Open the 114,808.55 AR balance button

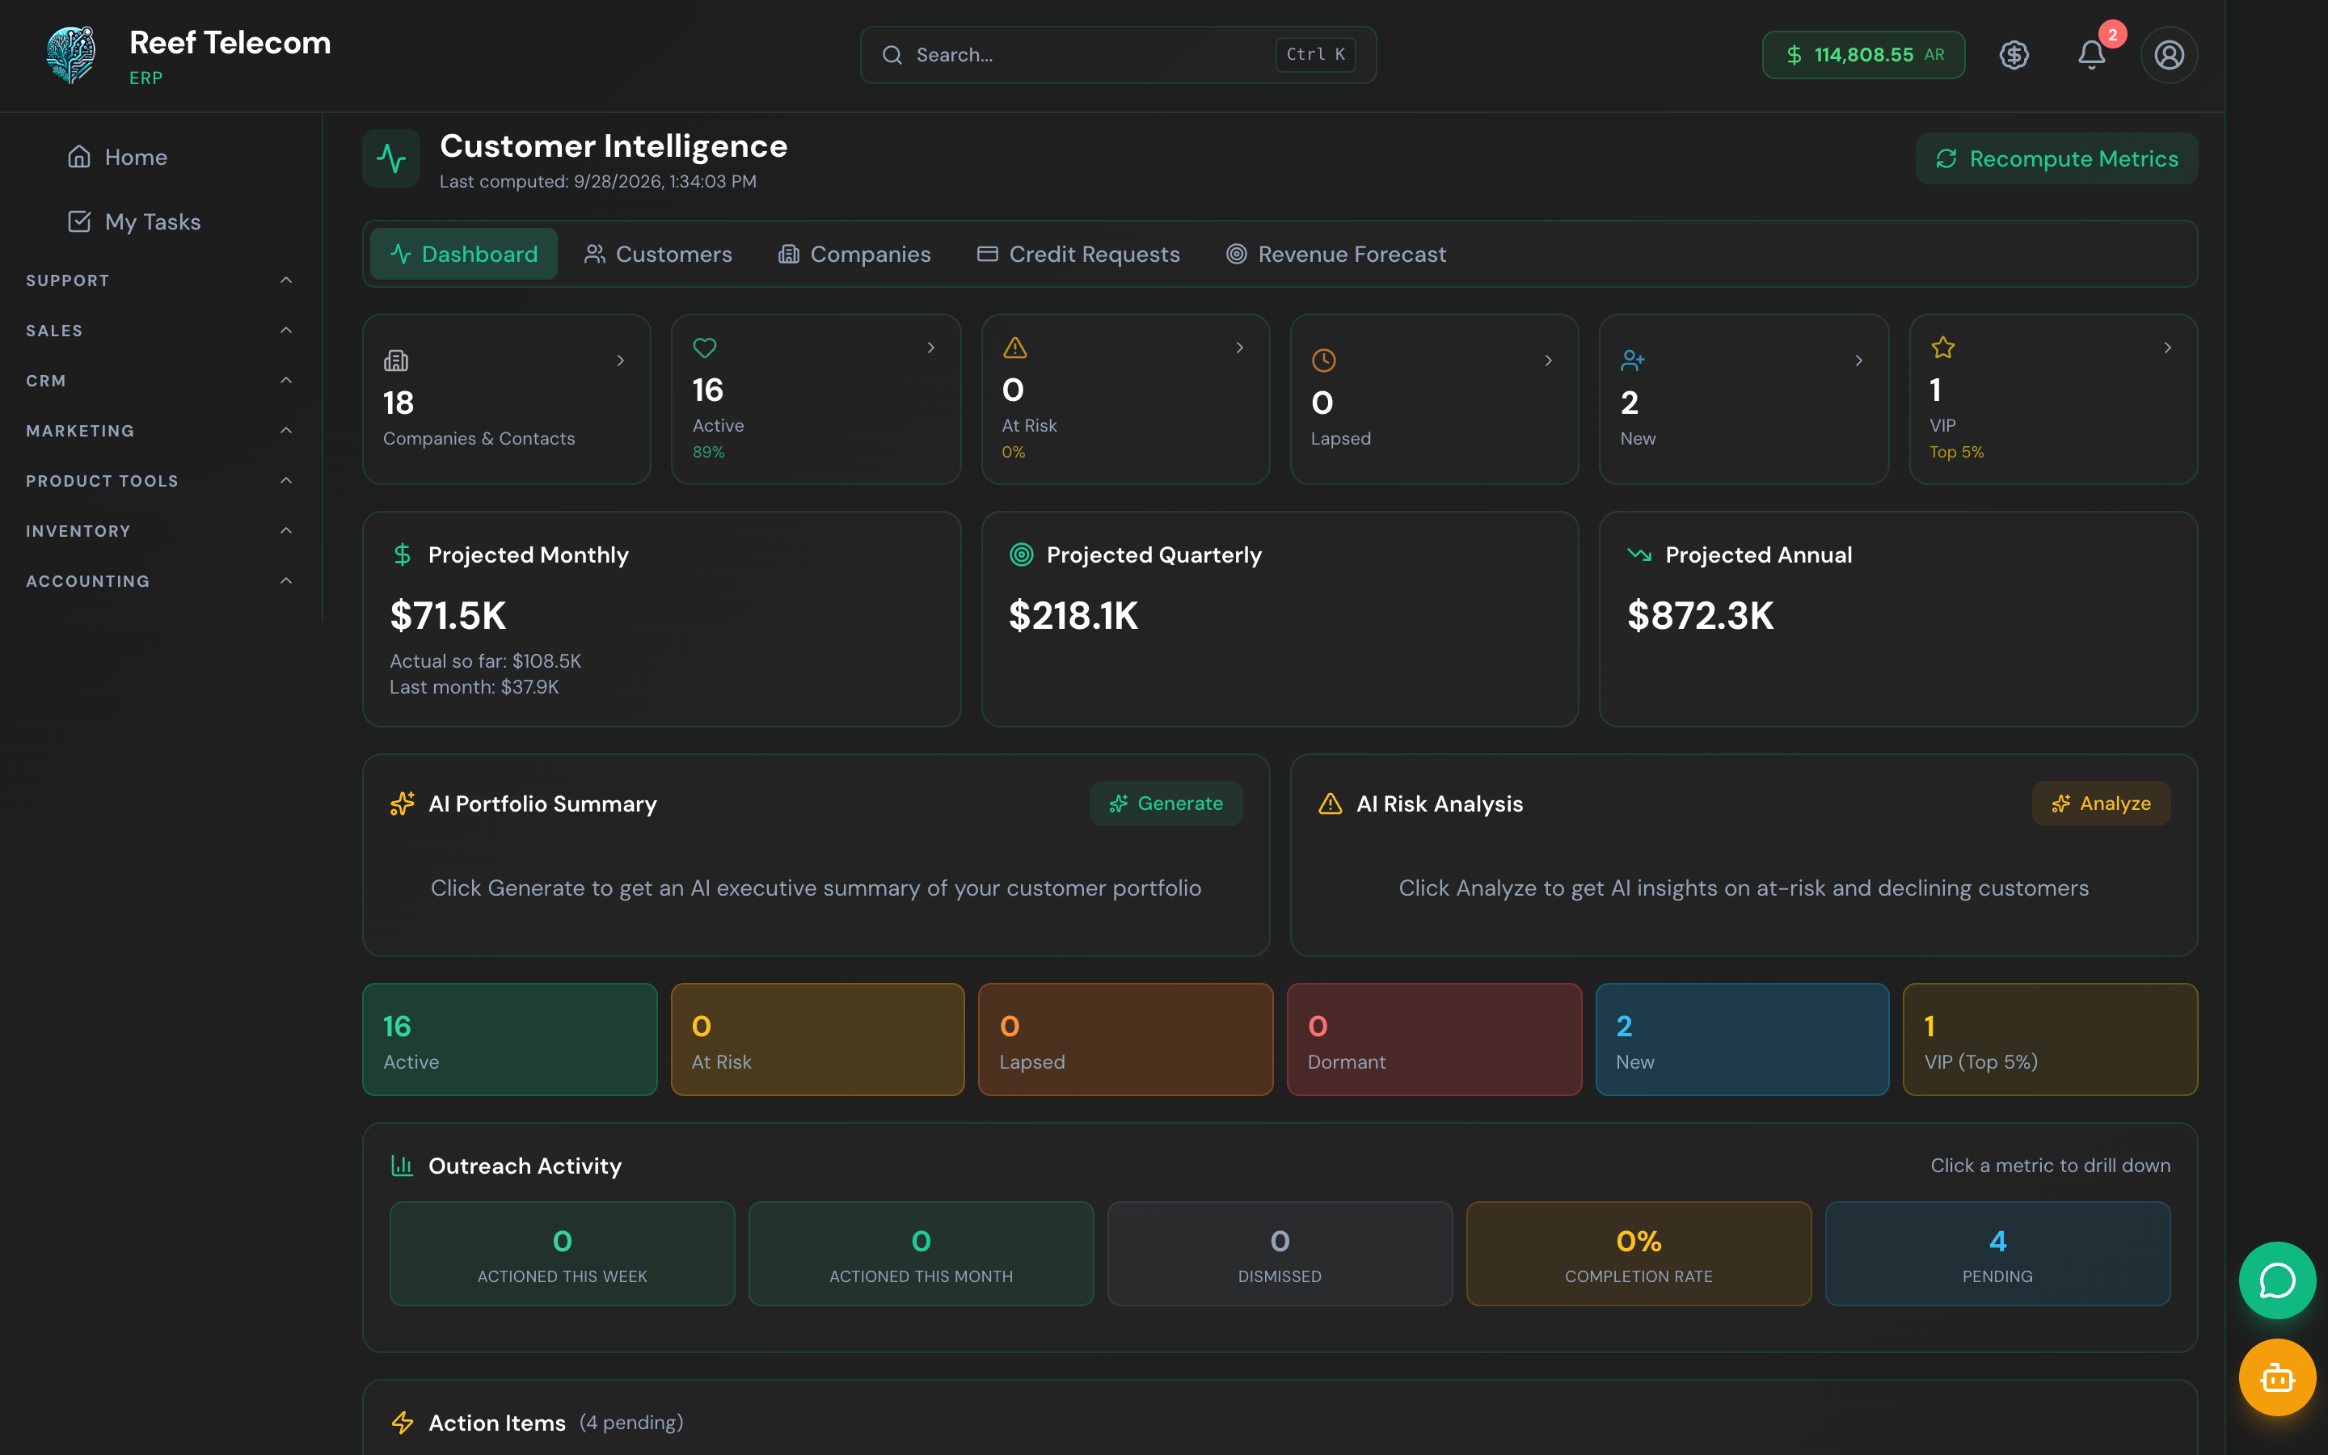point(1863,55)
